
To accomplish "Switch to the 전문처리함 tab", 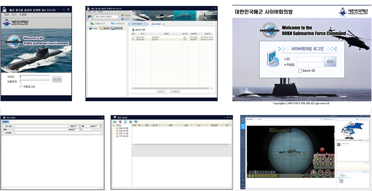I will [117, 28].
